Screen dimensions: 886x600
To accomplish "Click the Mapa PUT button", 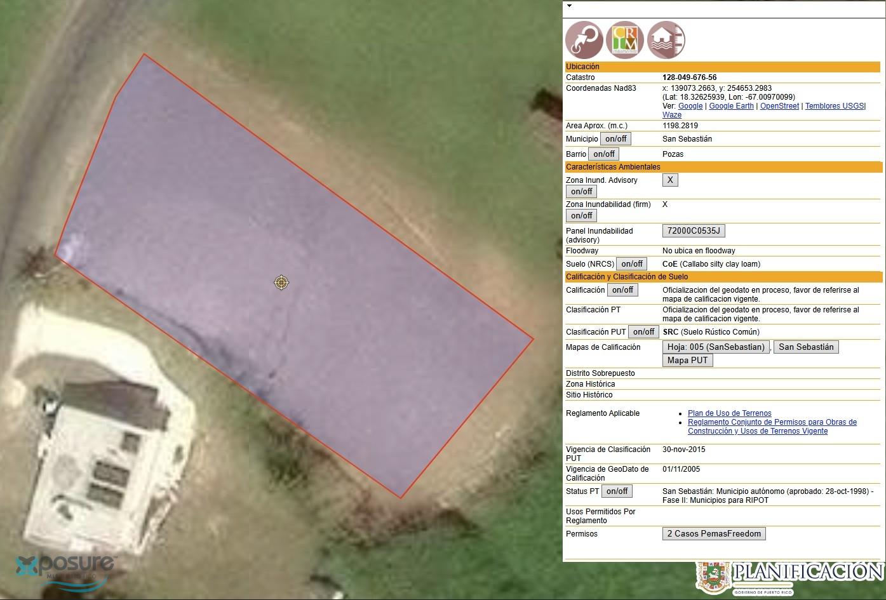I will pos(687,361).
